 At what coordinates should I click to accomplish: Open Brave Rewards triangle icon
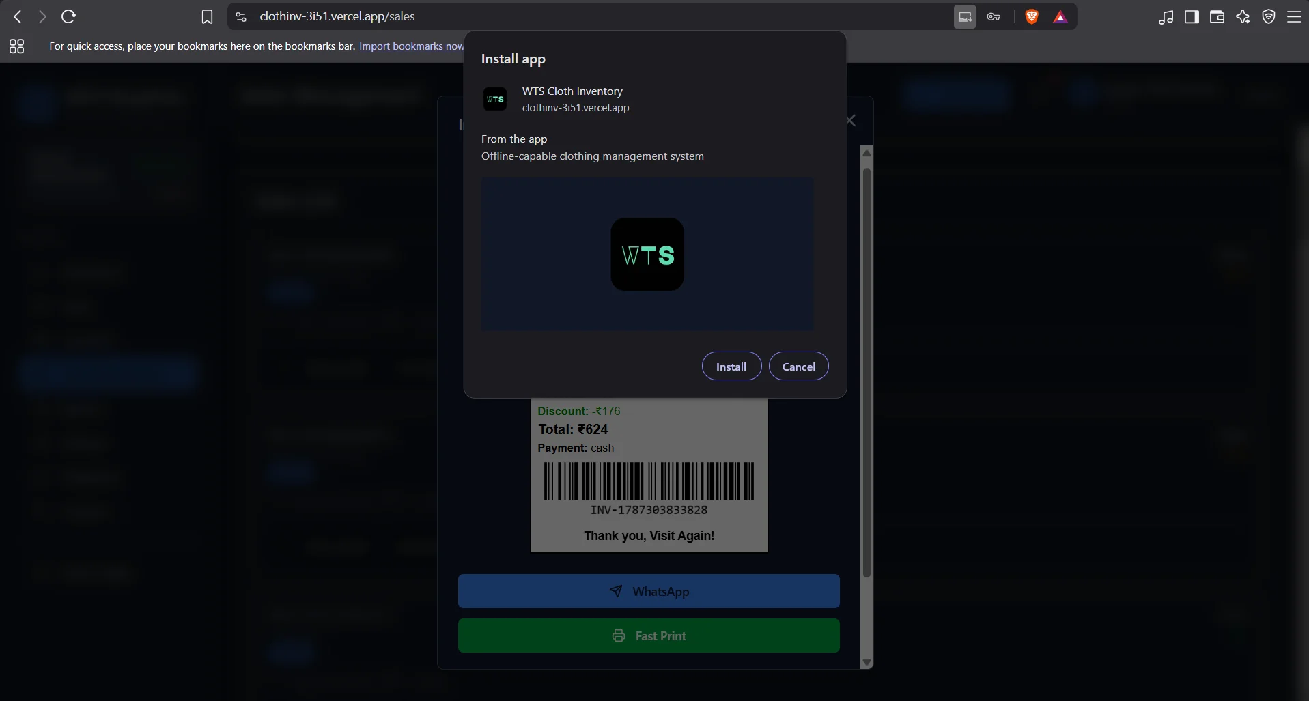(1060, 17)
